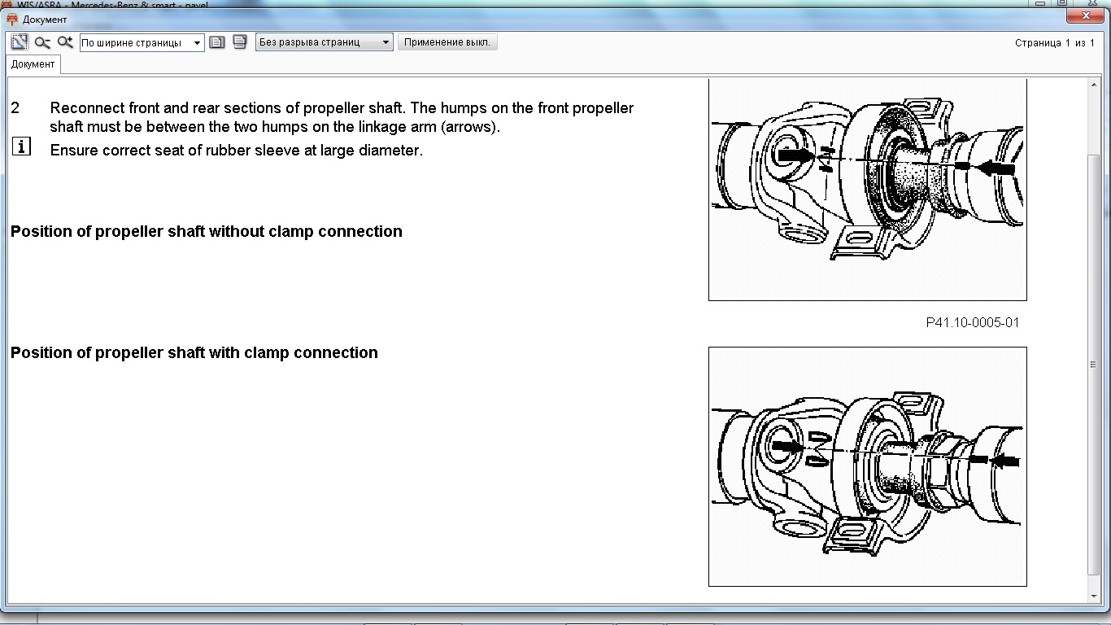Click the 'Reconnect front and rear sections' step text
This screenshot has height=625, width=1111.
(x=342, y=117)
